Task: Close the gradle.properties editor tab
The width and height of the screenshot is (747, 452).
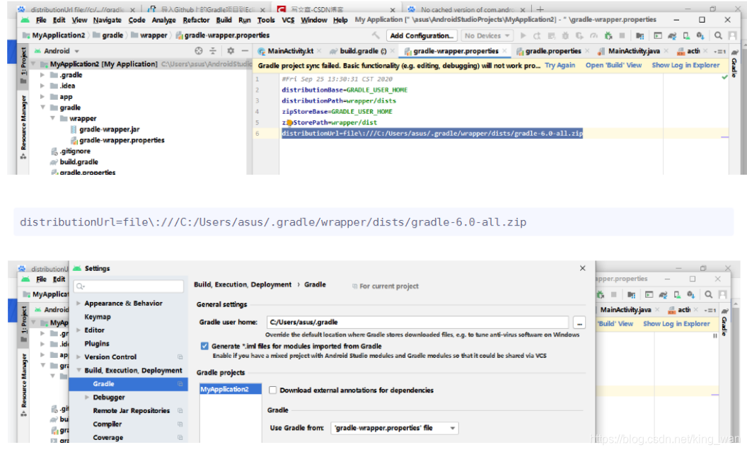Action: (587, 51)
